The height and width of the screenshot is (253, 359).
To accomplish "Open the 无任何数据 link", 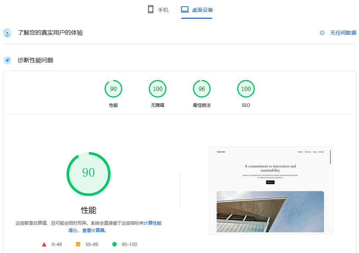I will pyautogui.click(x=343, y=33).
